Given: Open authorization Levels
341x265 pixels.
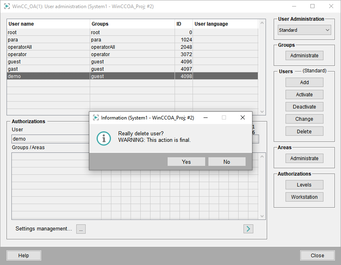Looking at the screenshot, I should click(304, 185).
